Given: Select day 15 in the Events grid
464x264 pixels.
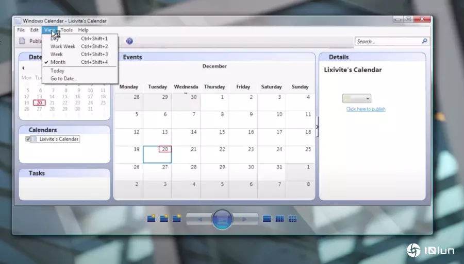Looking at the screenshot, I should coord(214,137).
